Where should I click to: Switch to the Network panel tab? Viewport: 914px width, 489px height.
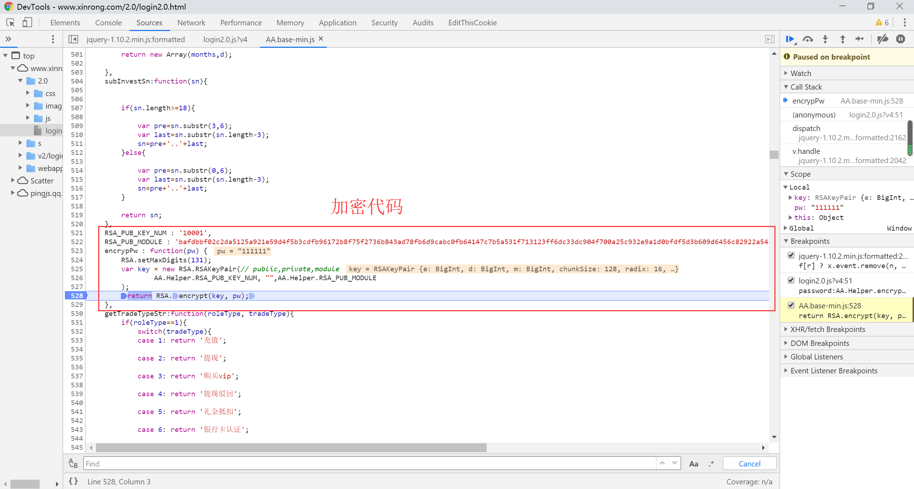click(191, 22)
